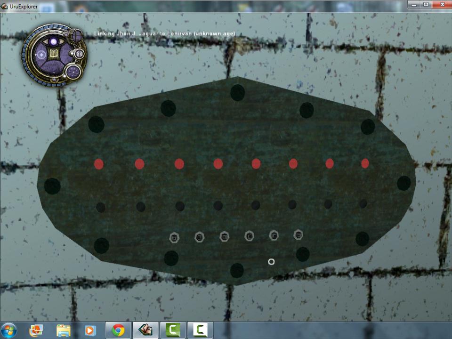
Task: Click the circled plus symbol on the KI
Action: (41, 54)
